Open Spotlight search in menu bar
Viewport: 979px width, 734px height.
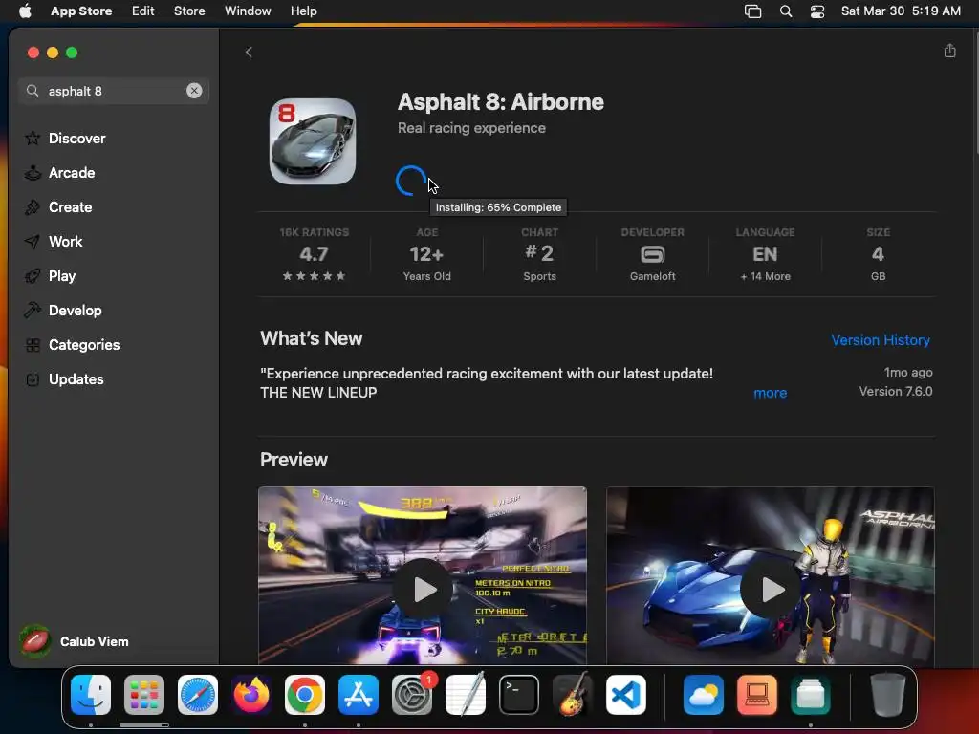tap(786, 11)
